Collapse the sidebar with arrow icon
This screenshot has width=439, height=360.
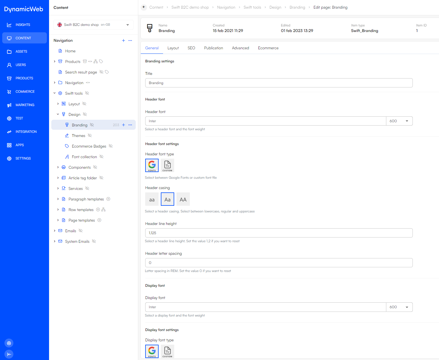pyautogui.click(x=9, y=354)
